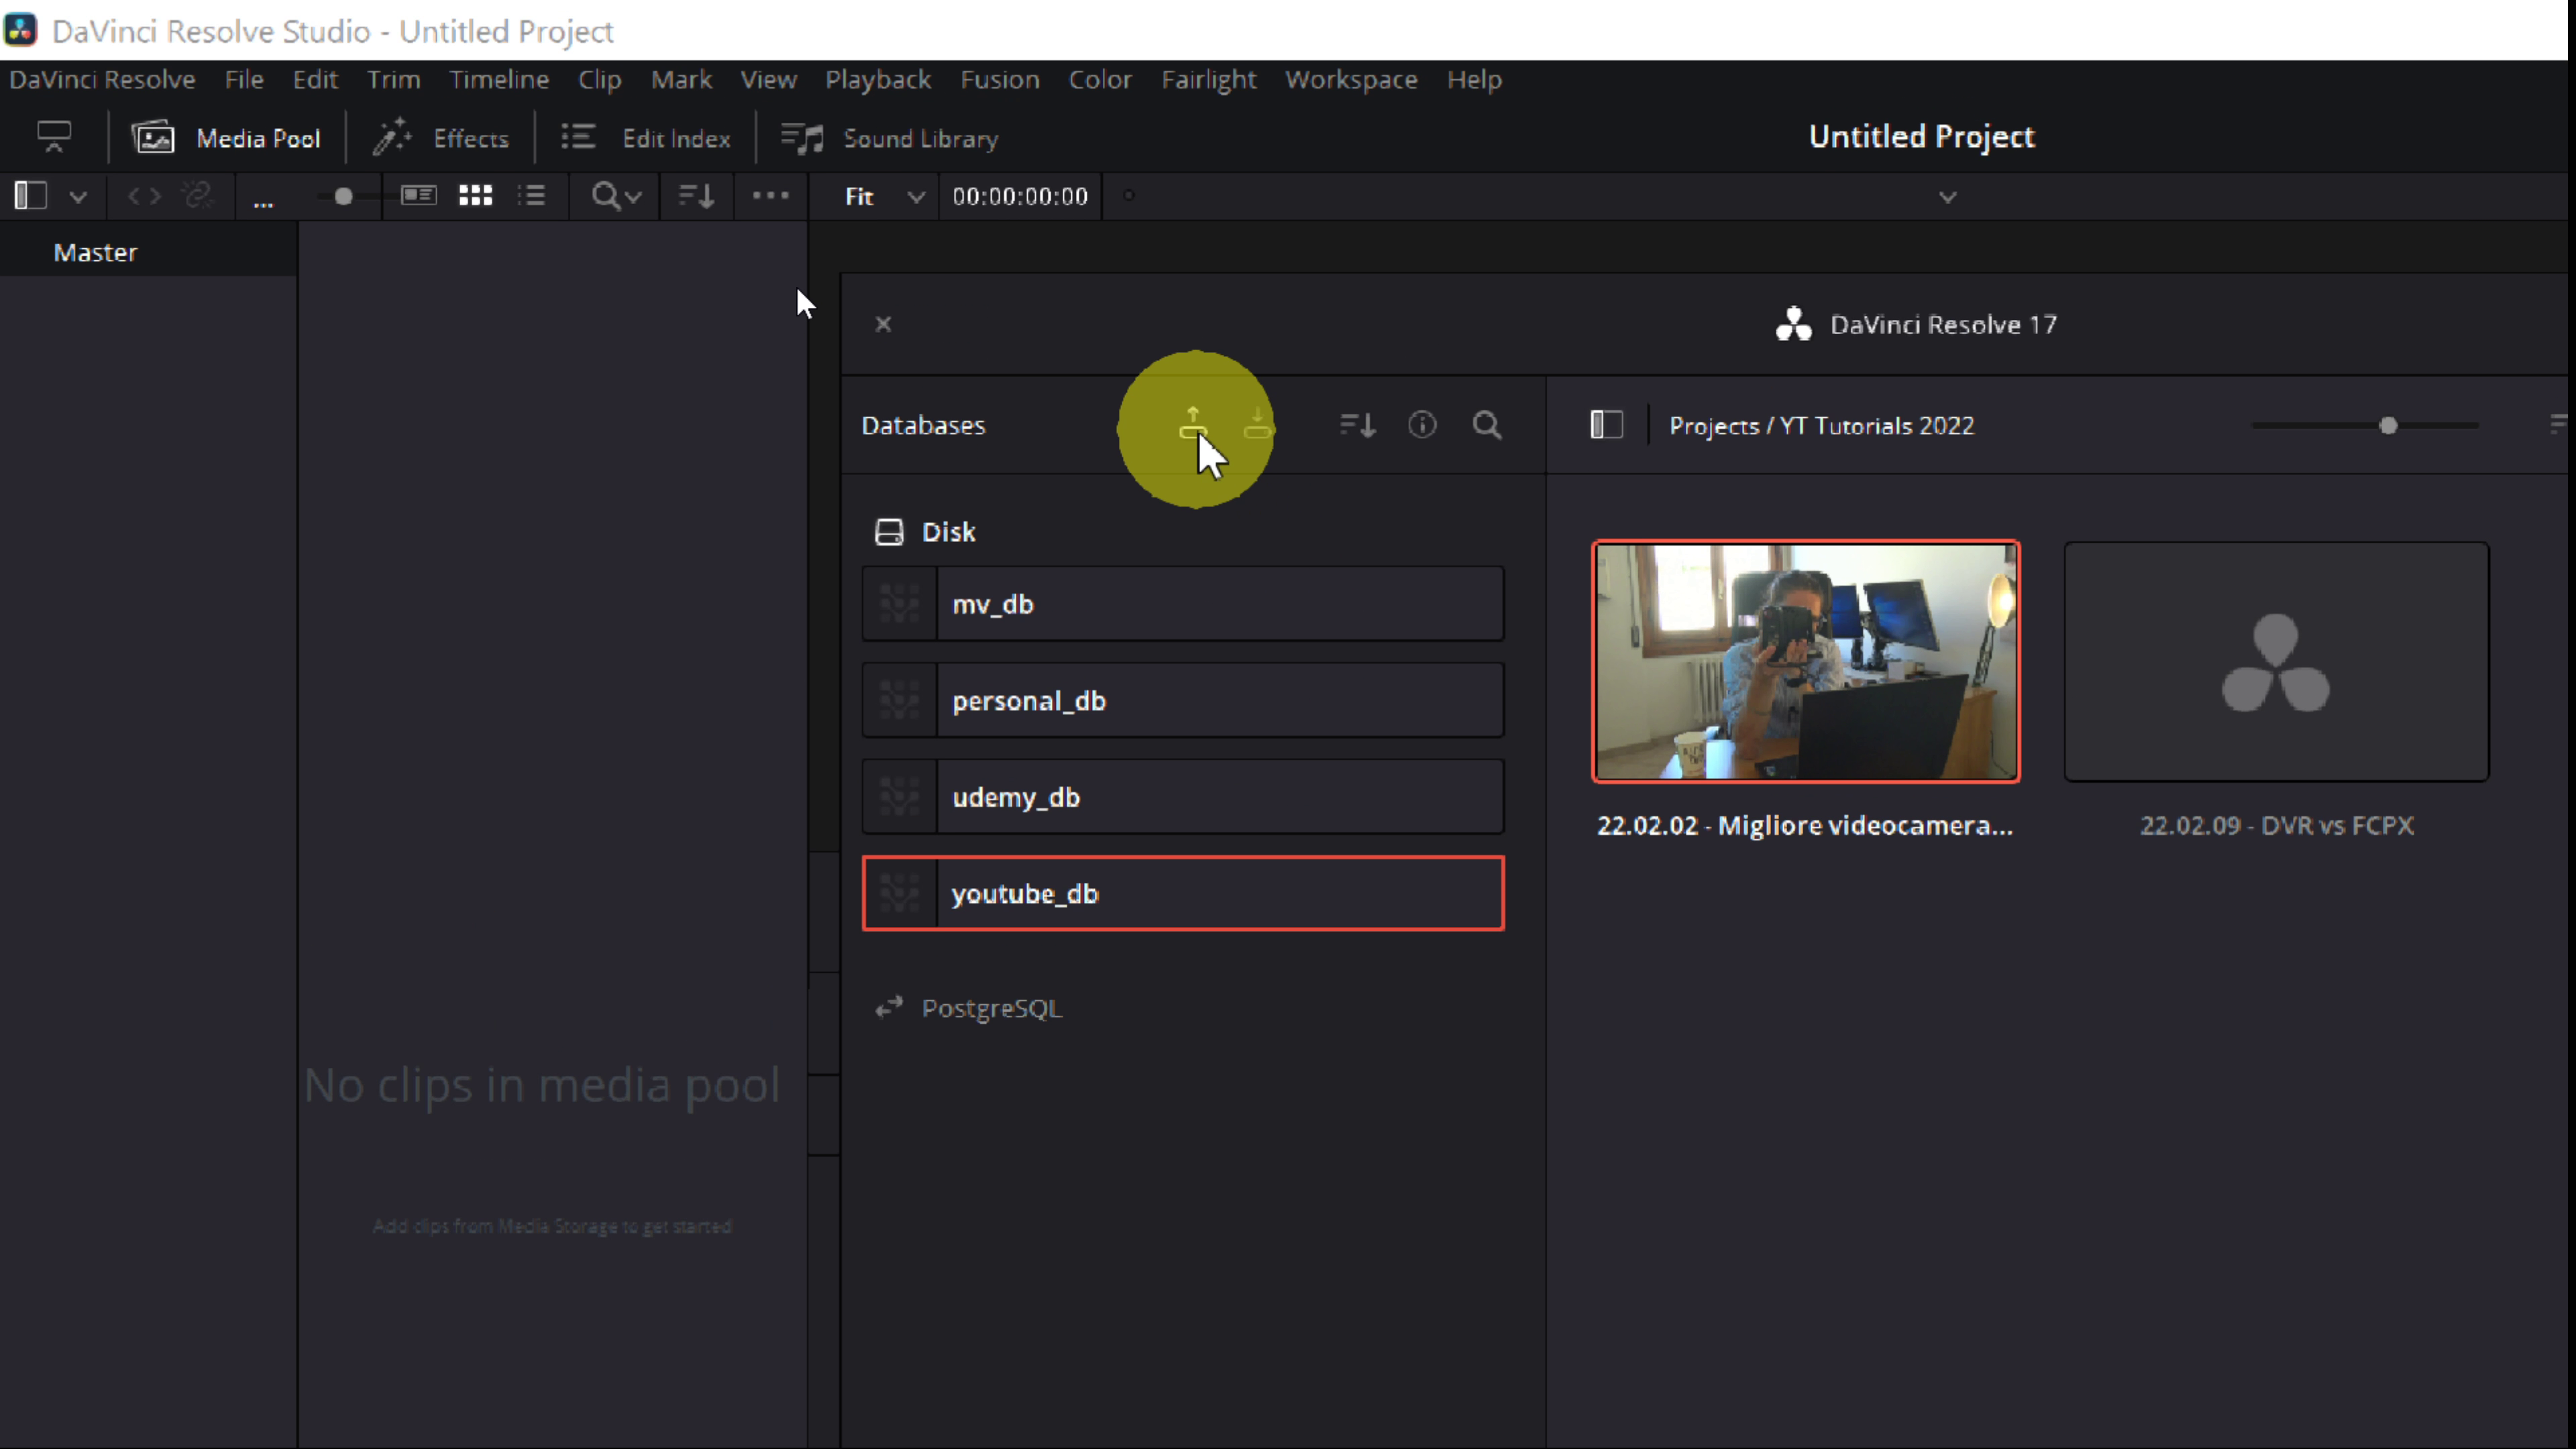The image size is (2576, 1449).
Task: Open the File menu
Action: point(244,80)
